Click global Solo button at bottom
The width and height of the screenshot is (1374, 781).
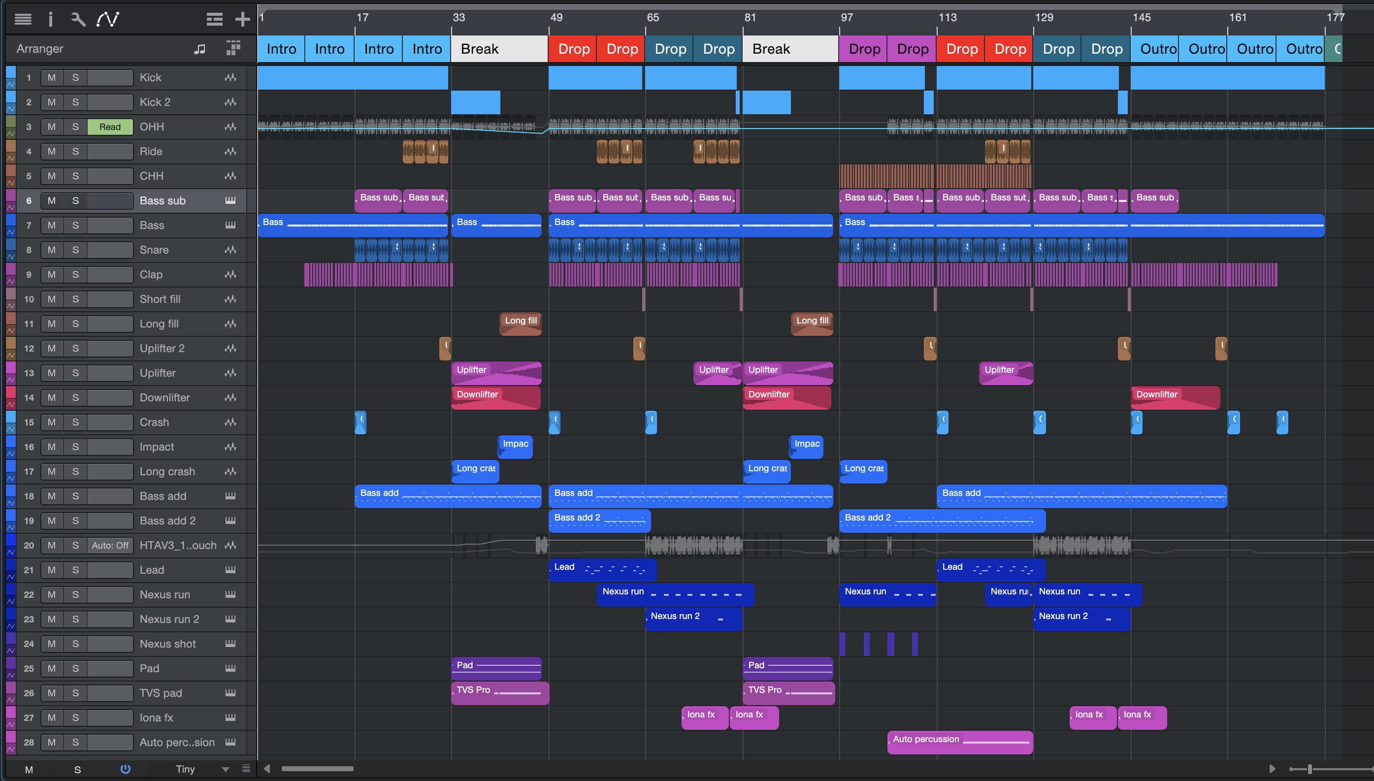click(77, 769)
